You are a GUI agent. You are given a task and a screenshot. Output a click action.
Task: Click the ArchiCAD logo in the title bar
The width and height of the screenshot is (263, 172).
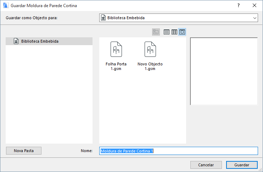click(x=6, y=6)
